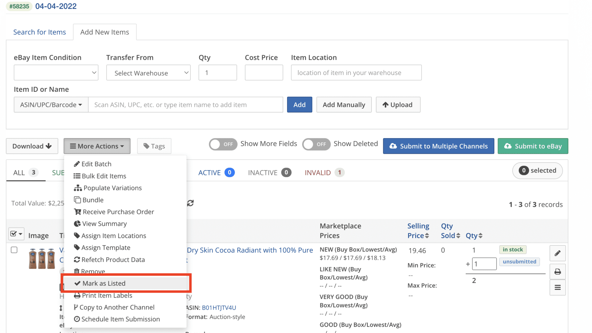Click the refresh icon beside Total Value
This screenshot has width=592, height=333.
[x=190, y=203]
